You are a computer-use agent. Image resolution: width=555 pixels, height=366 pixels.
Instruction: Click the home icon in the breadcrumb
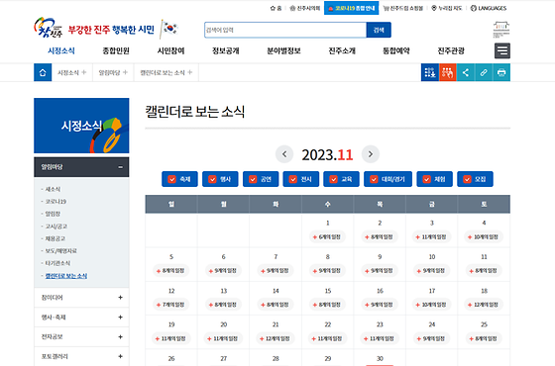click(x=43, y=72)
